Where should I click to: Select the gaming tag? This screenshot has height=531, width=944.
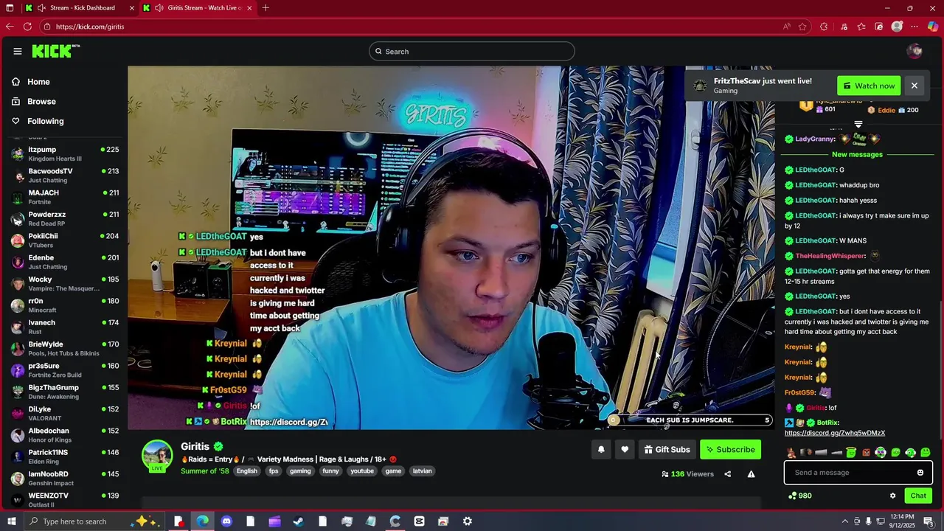tap(300, 471)
